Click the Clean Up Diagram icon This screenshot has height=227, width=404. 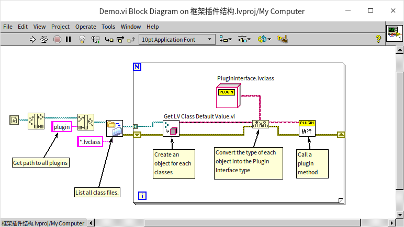point(283,39)
